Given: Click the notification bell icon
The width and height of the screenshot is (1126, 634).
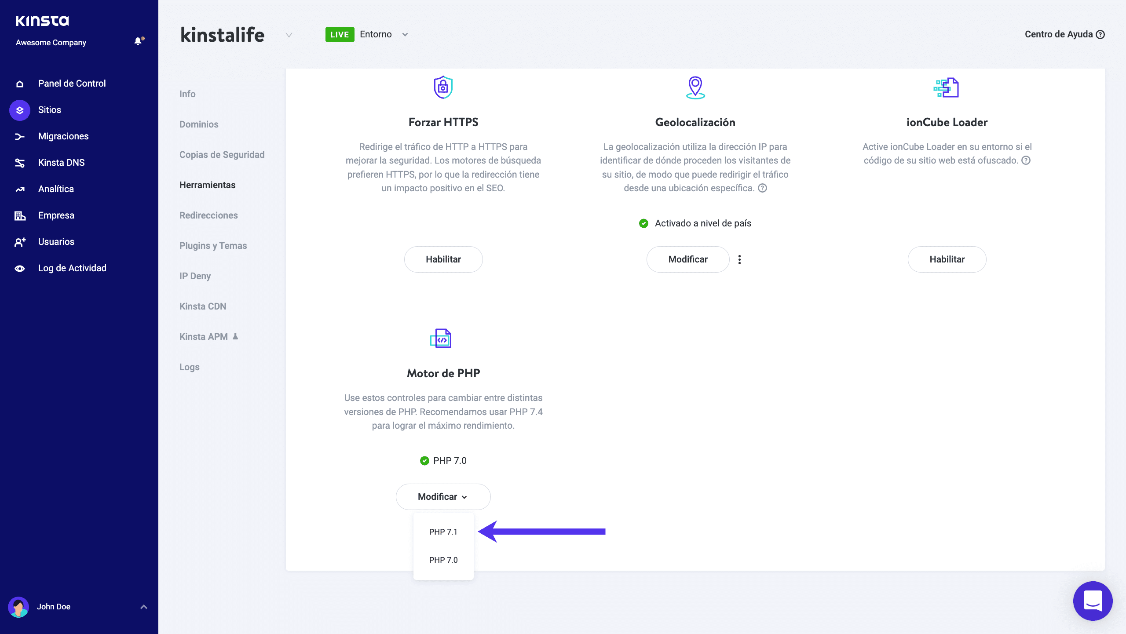Looking at the screenshot, I should click(138, 41).
